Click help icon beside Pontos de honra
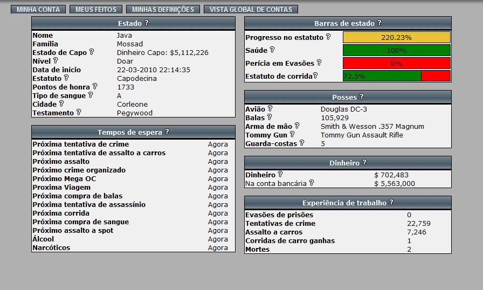Viewport: 483px width, 290px height. [95, 86]
